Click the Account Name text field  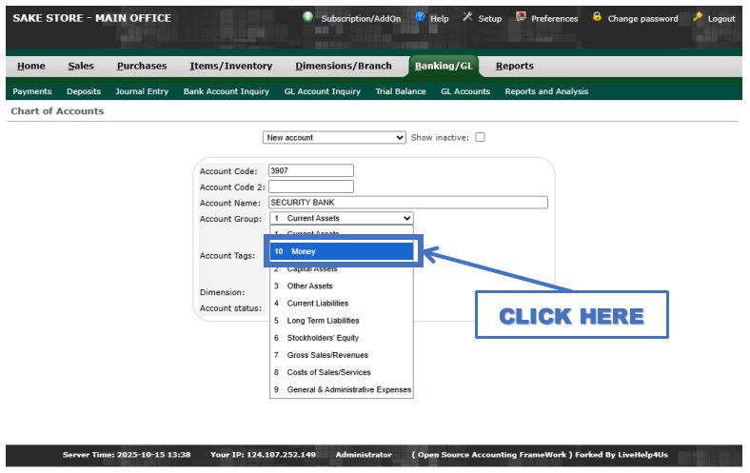coord(408,202)
